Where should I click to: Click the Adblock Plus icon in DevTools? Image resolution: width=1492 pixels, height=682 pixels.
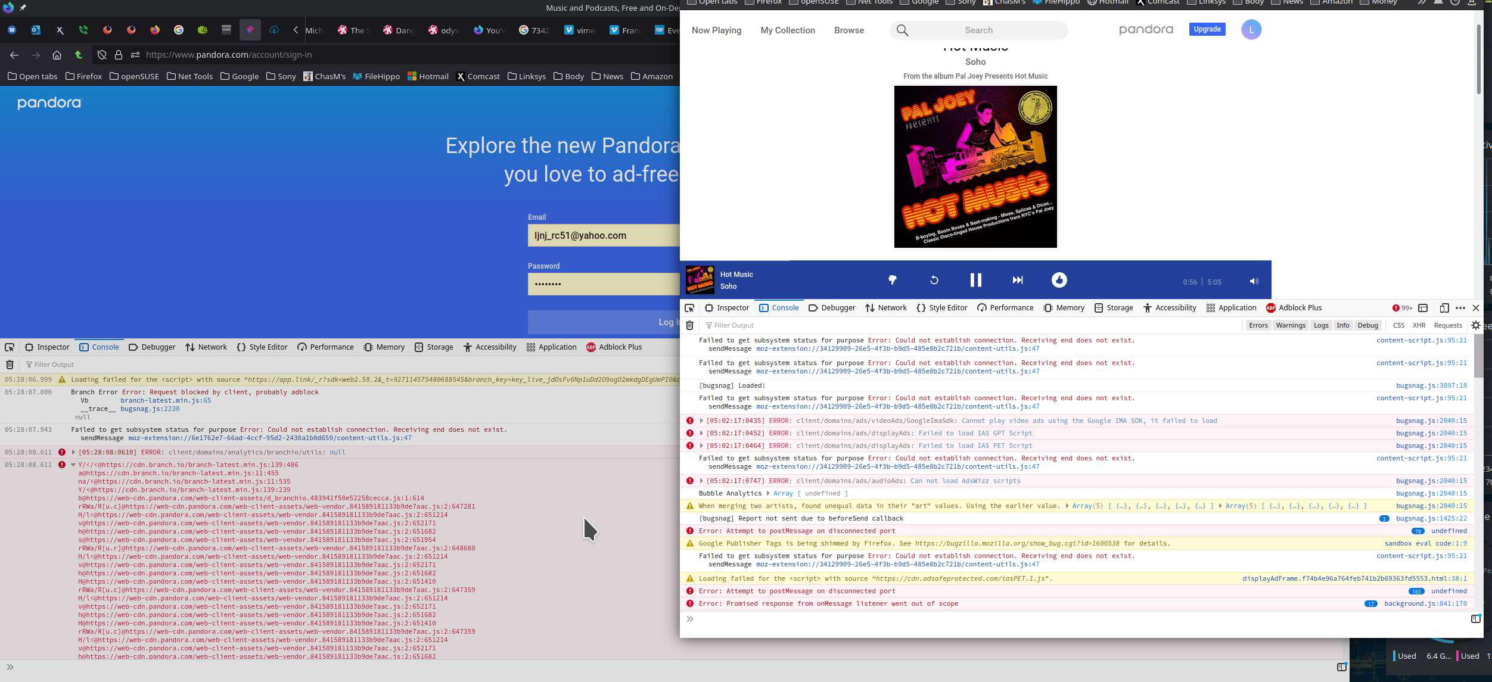(1273, 307)
